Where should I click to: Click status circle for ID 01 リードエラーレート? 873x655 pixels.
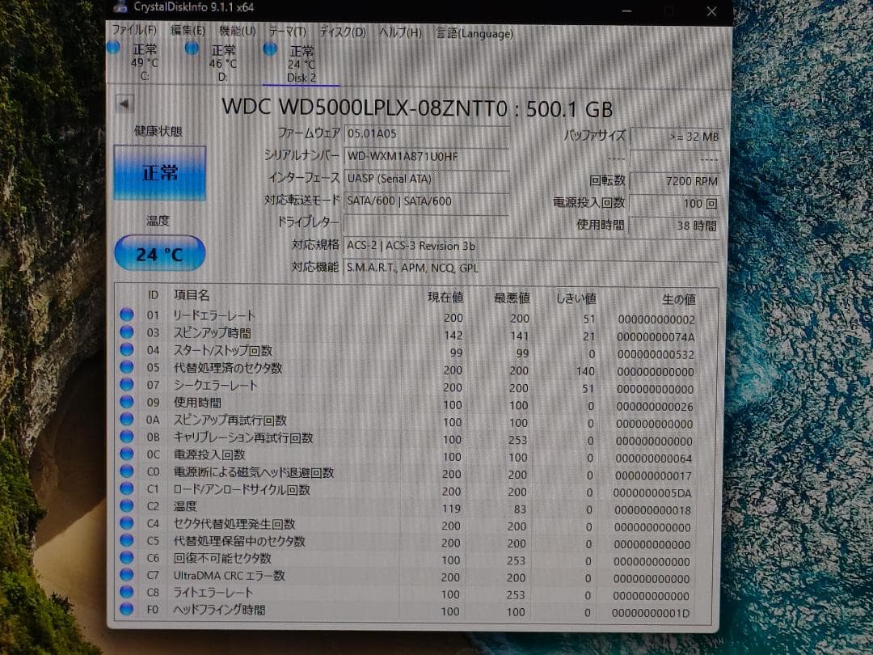(127, 315)
